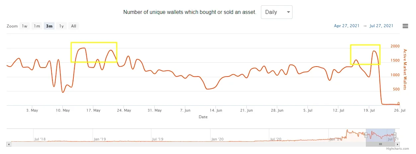The height and width of the screenshot is (154, 416).
Task: Click the navigator scrollbar thumb
Action: coord(380,144)
